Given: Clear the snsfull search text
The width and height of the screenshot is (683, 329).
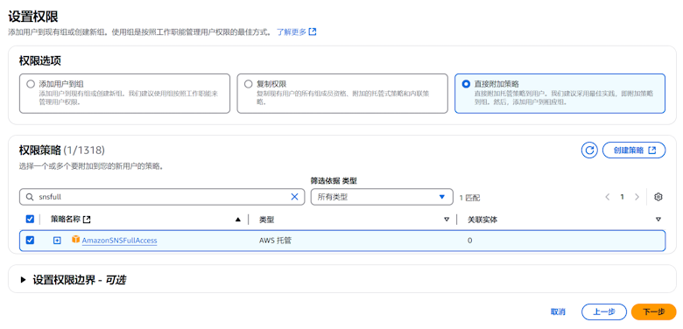Looking at the screenshot, I should tap(294, 197).
